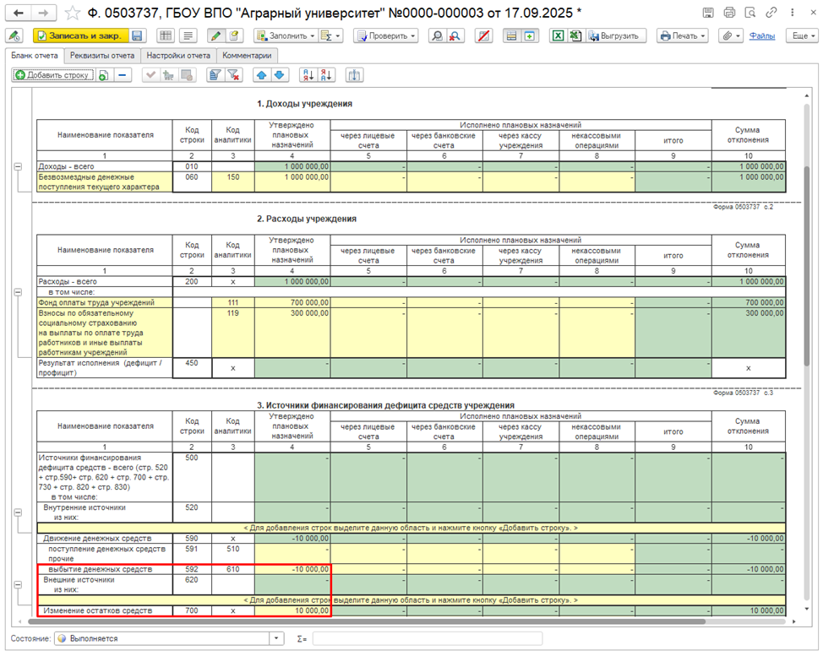This screenshot has height=656, width=823.
Task: Switch to Реквизиты отчета tab
Action: (102, 56)
